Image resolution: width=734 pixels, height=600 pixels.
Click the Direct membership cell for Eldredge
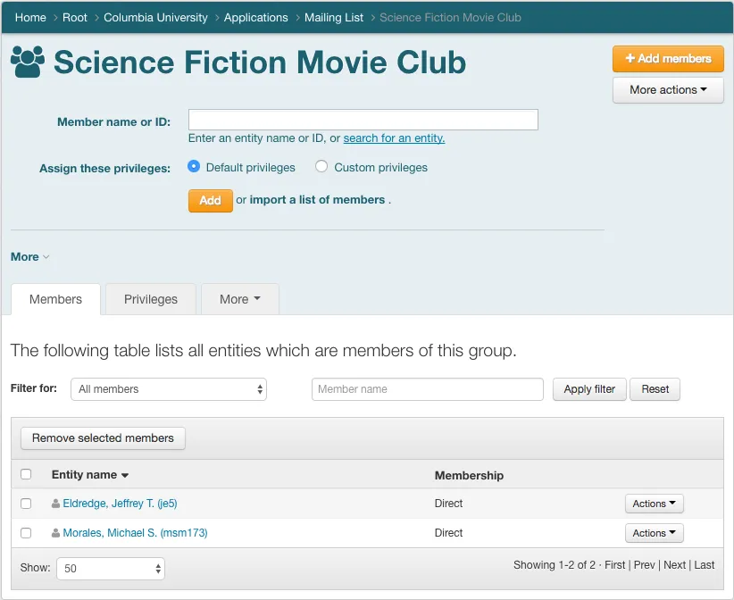[448, 504]
